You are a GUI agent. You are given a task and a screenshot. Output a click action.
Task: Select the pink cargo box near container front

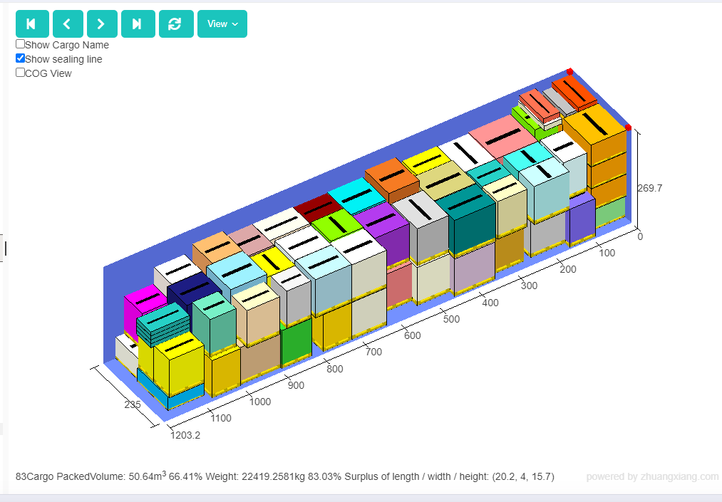503,136
